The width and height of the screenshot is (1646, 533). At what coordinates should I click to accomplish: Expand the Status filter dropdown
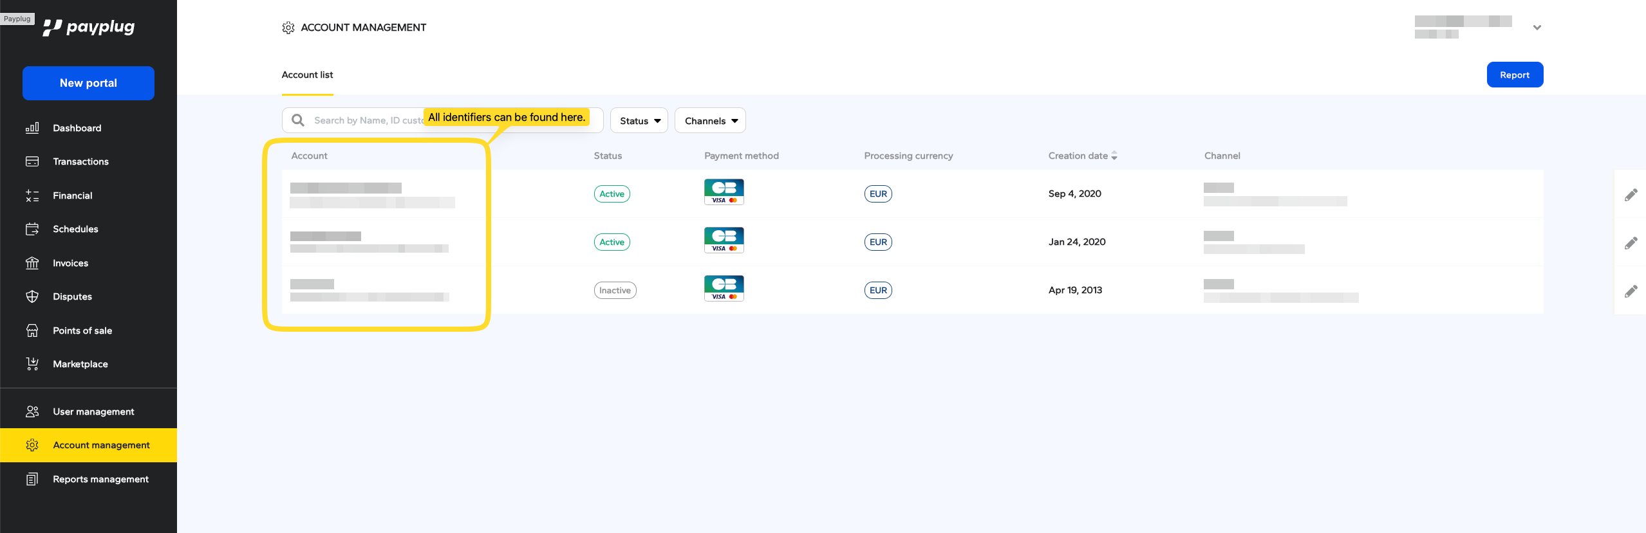pos(639,121)
